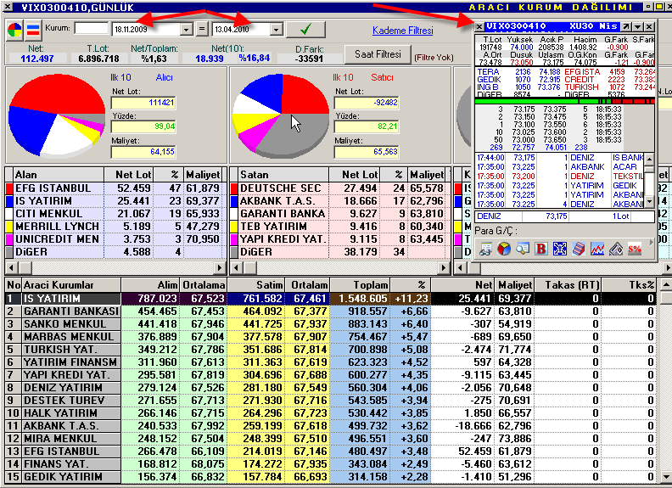Click the trades list scroll-down arrow

(x=650, y=201)
